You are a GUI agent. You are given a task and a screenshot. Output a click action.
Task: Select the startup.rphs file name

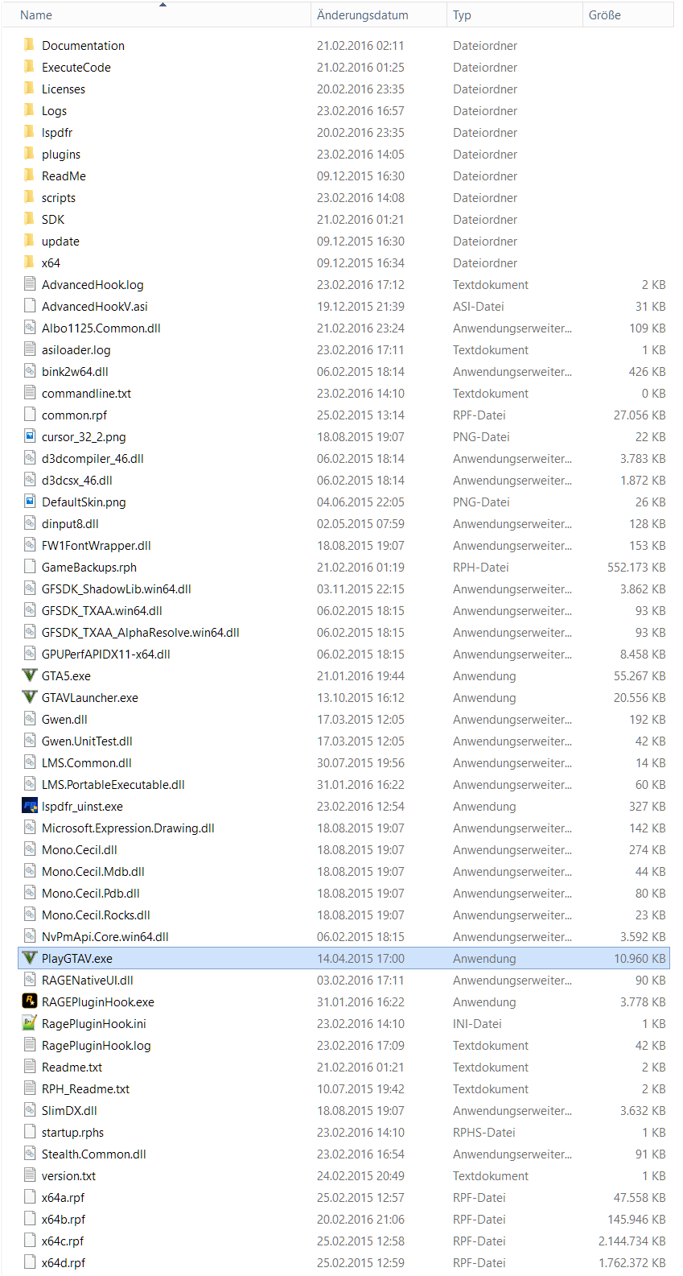(73, 1133)
